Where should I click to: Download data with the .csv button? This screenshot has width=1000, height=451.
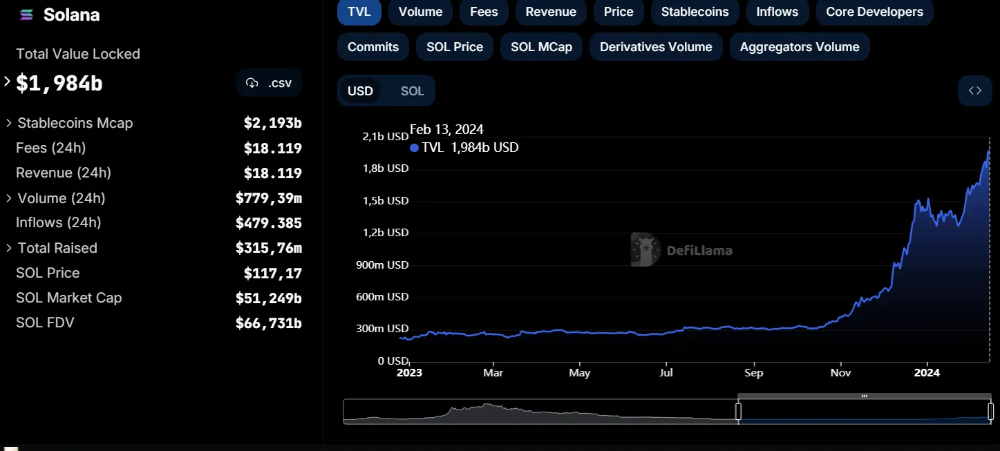(269, 83)
